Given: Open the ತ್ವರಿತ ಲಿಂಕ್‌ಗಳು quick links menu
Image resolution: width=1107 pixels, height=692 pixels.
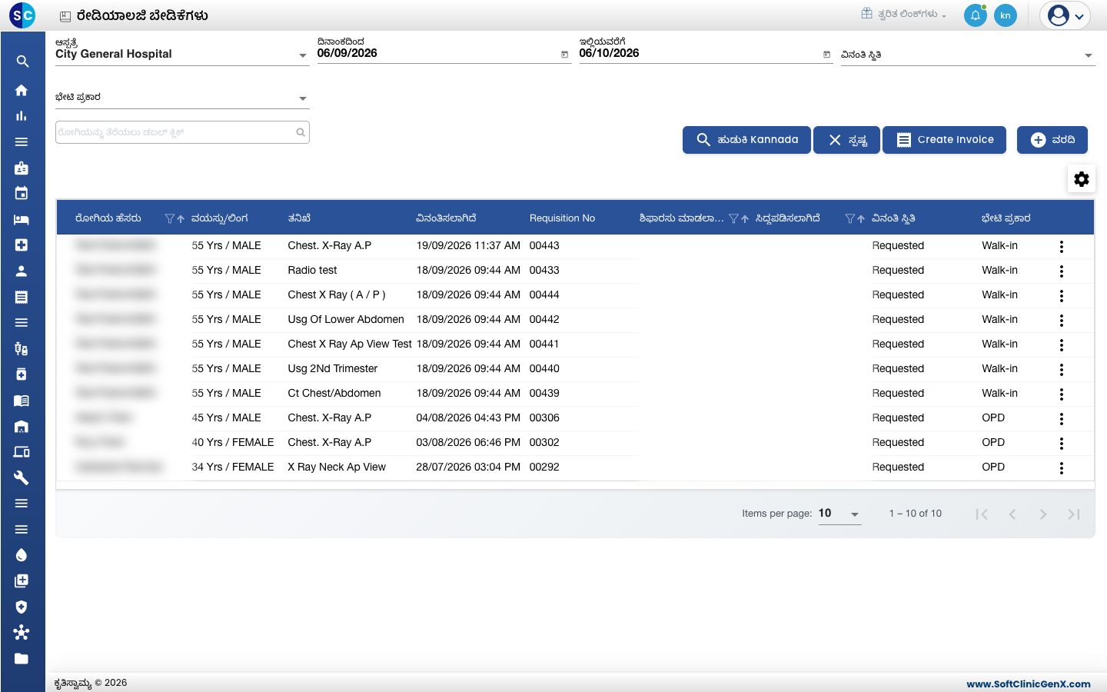Looking at the screenshot, I should tap(904, 14).
